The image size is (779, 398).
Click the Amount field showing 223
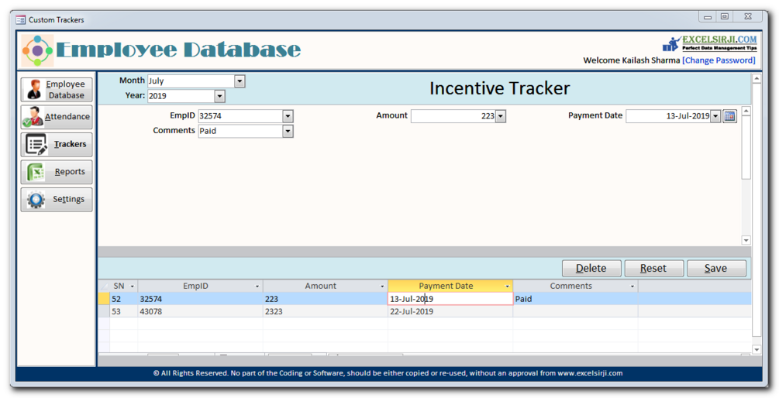pyautogui.click(x=453, y=116)
